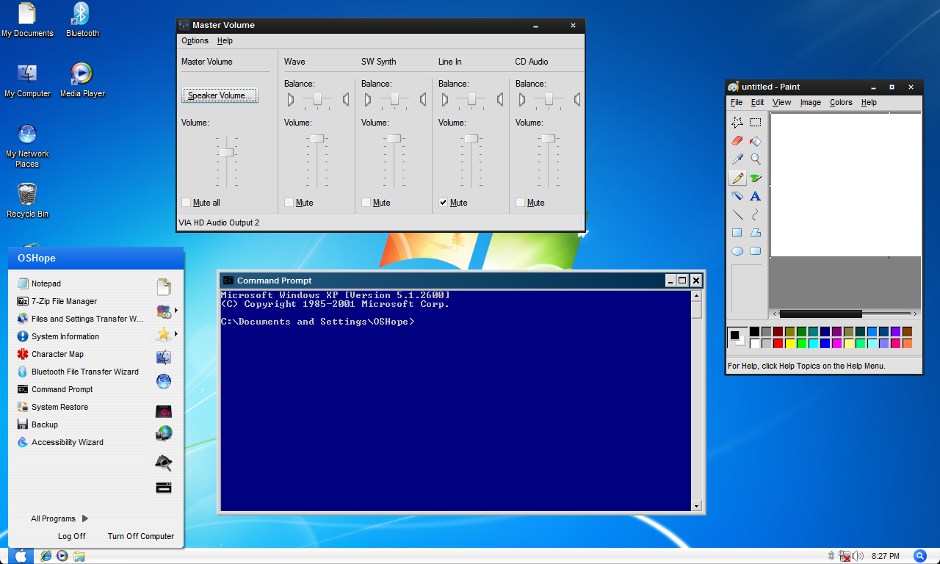Select the Bluetooth icon on the desktop

(x=82, y=20)
